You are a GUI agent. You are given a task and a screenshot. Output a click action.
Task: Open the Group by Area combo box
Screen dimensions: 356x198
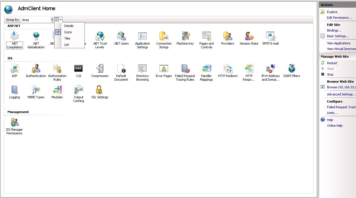[38, 20]
